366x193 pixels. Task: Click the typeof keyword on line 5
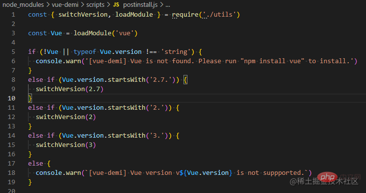(85, 52)
